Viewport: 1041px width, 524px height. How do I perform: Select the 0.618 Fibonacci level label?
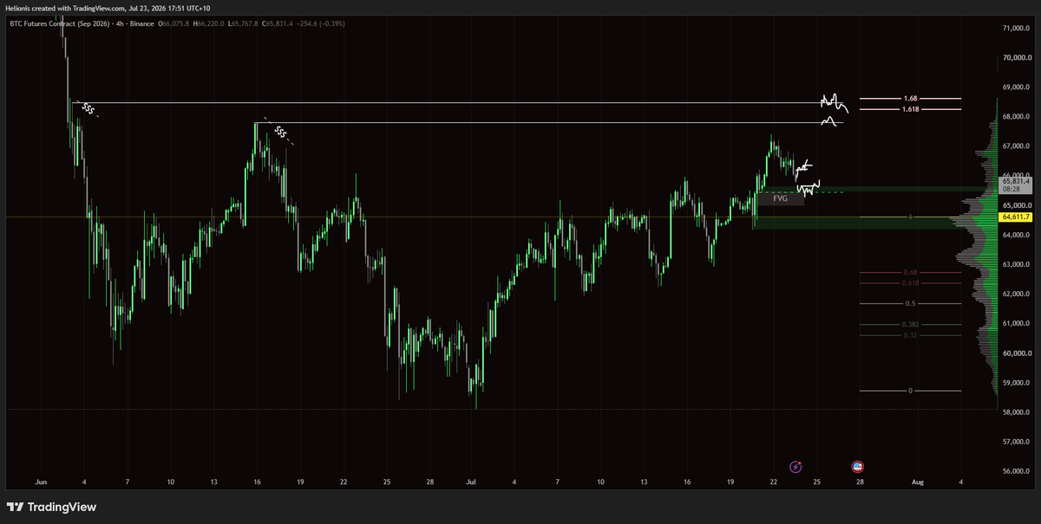click(x=910, y=282)
